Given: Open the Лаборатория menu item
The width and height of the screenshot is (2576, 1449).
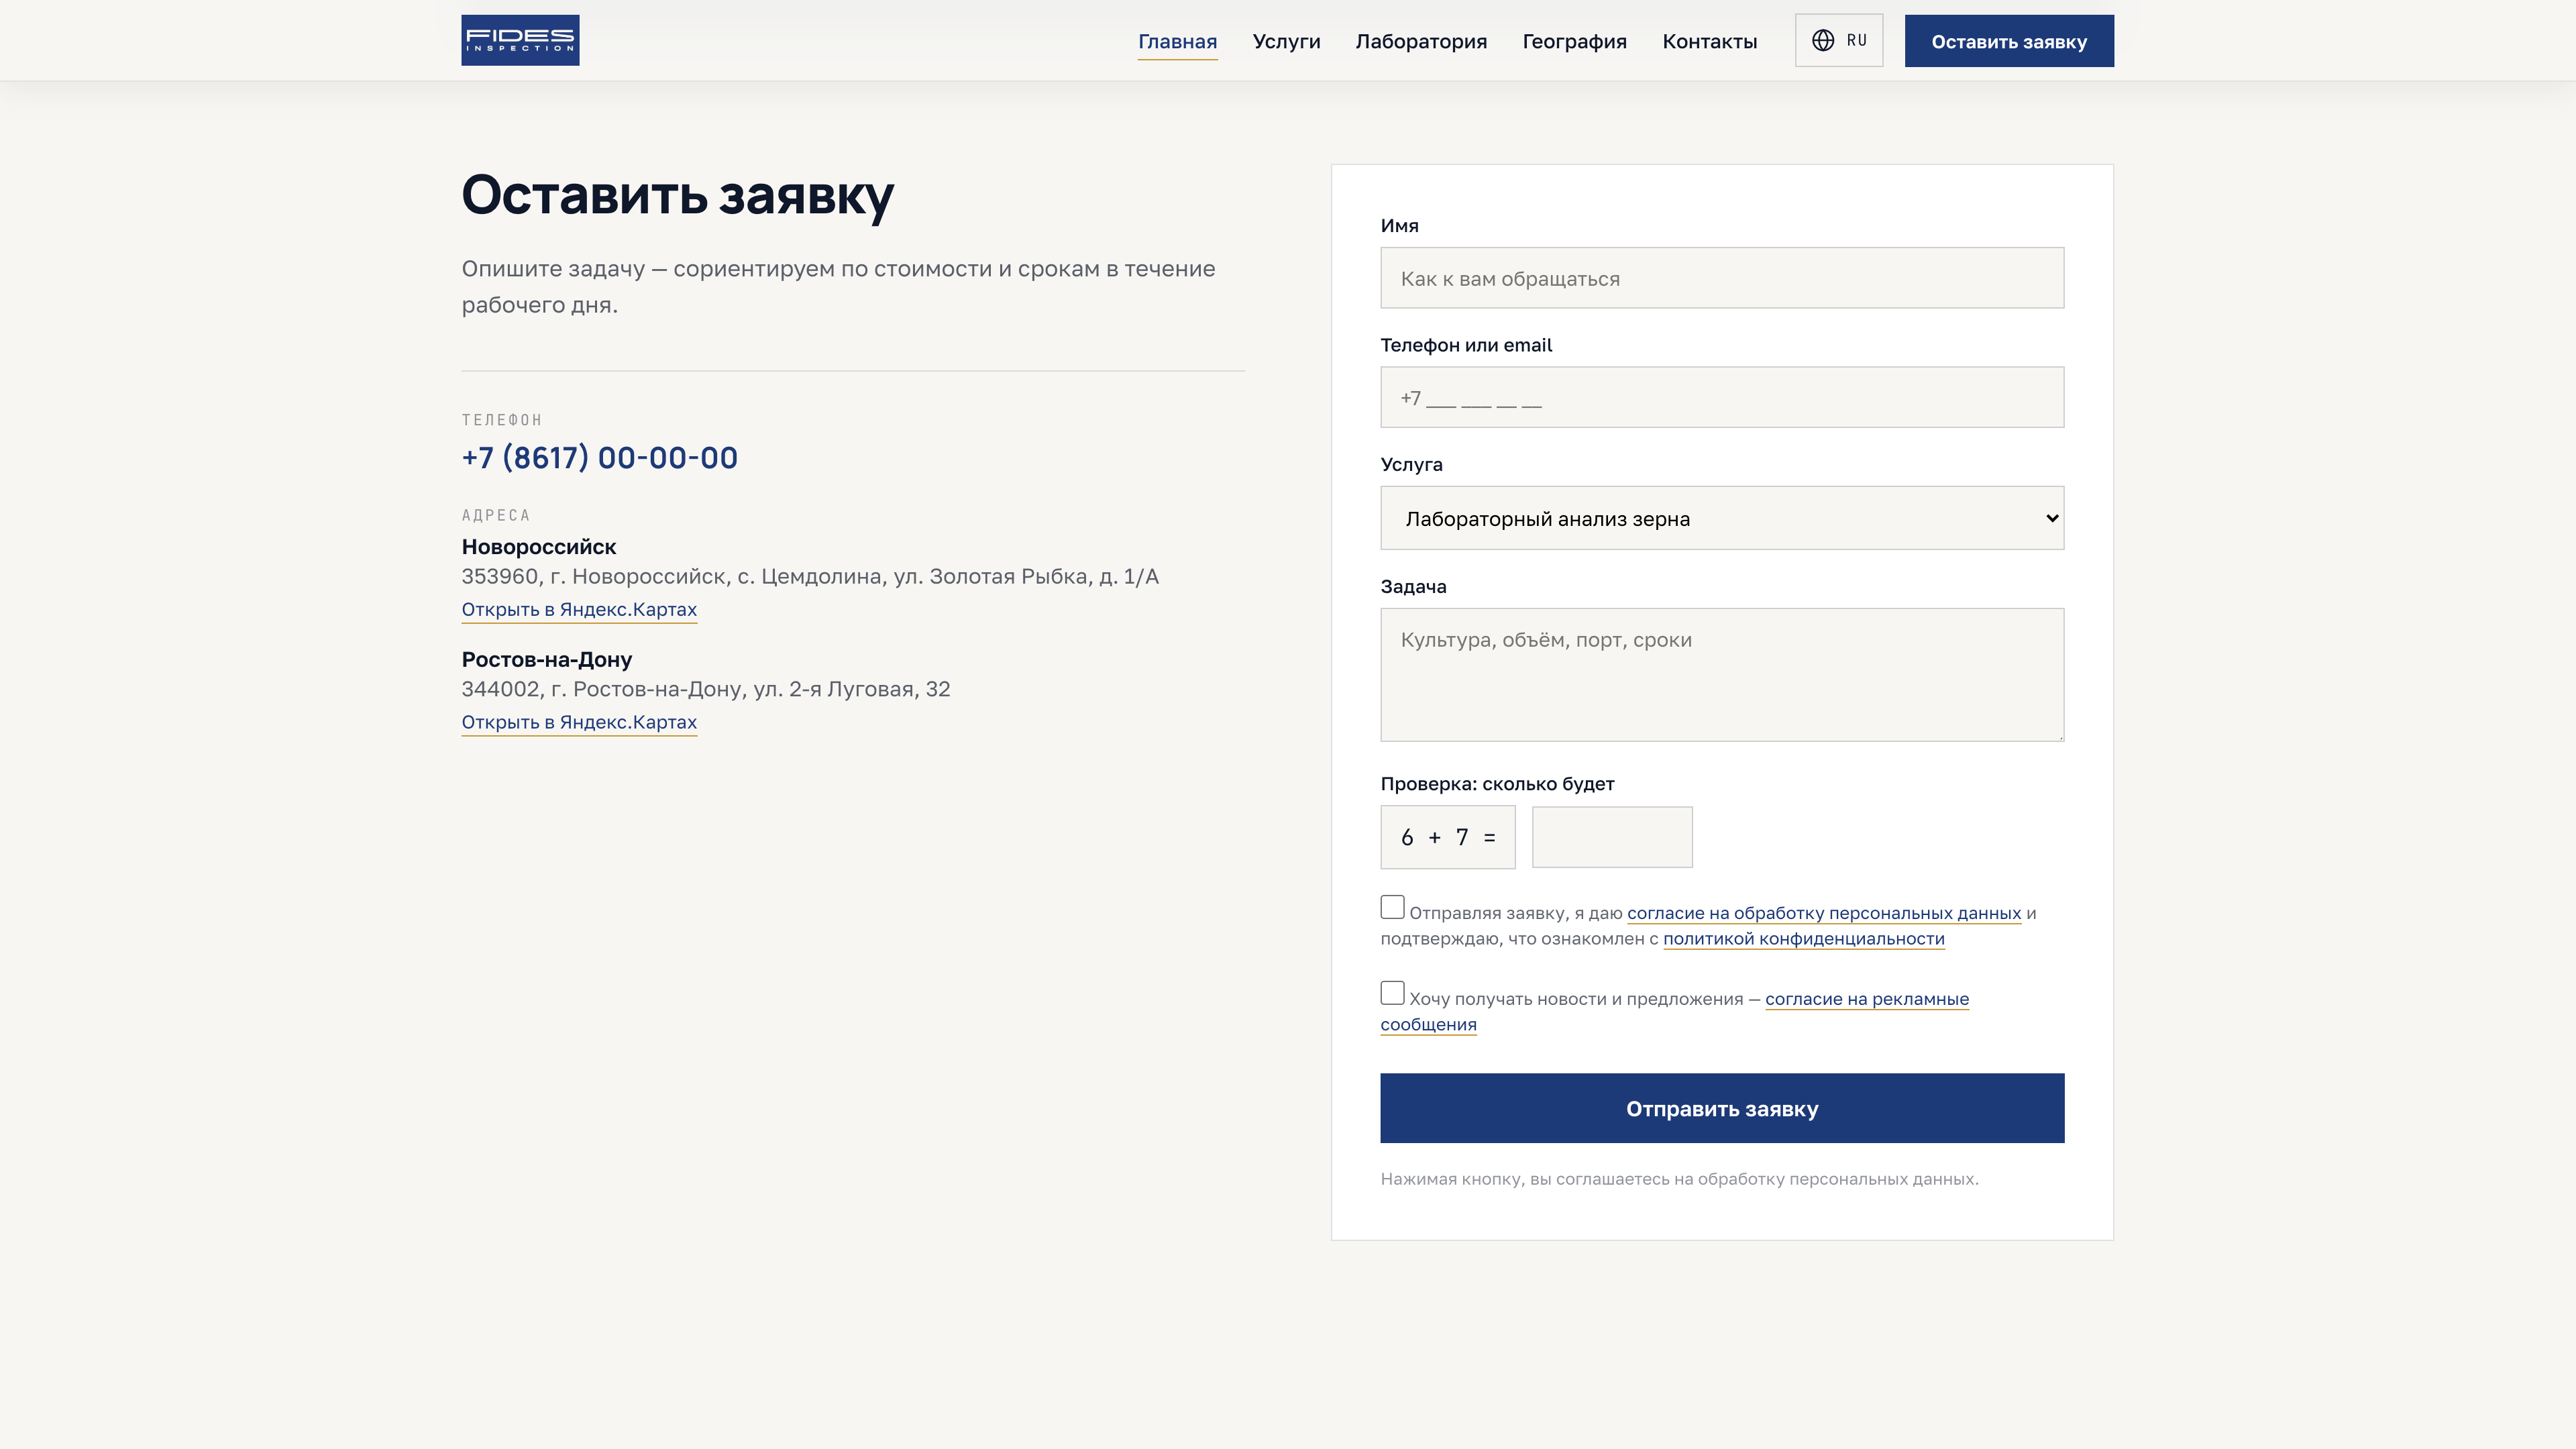Looking at the screenshot, I should pyautogui.click(x=1421, y=41).
